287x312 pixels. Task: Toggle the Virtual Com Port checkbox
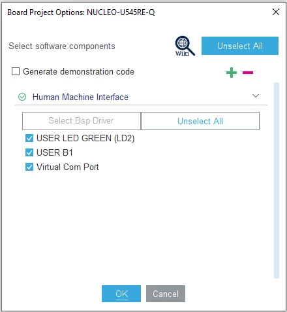point(29,167)
